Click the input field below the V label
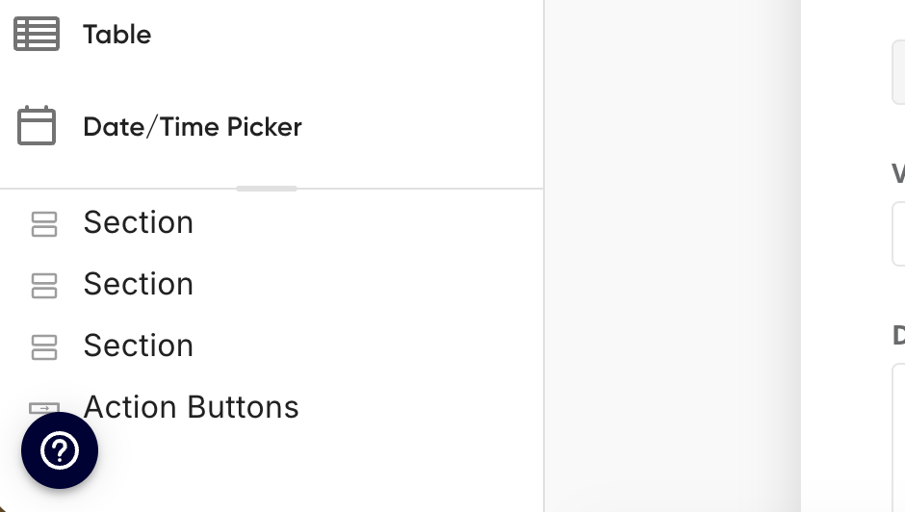 tap(898, 233)
